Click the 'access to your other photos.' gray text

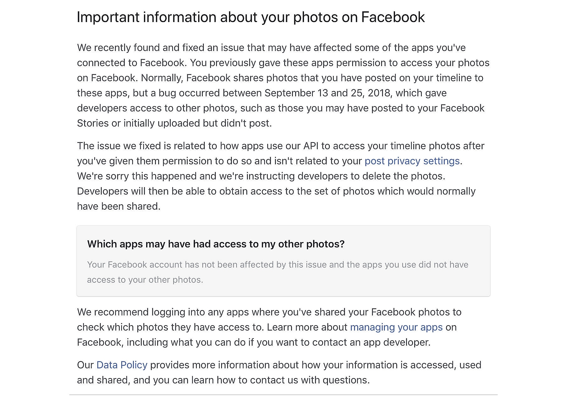pyautogui.click(x=145, y=280)
